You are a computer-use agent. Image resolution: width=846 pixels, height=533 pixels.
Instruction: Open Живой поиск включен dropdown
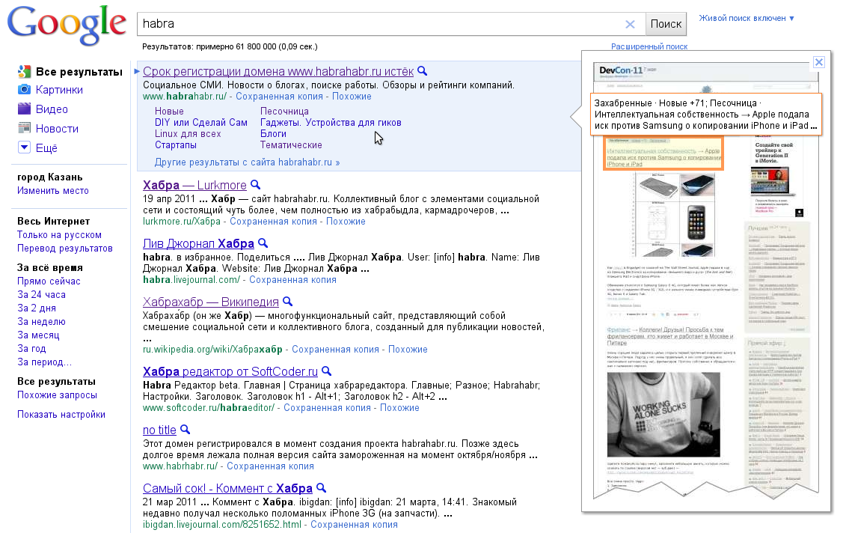(747, 18)
